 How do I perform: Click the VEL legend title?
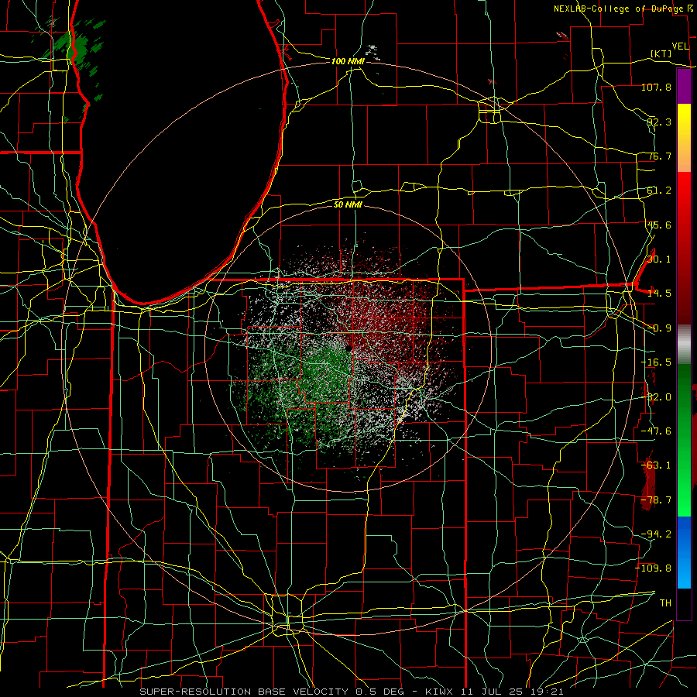[680, 46]
